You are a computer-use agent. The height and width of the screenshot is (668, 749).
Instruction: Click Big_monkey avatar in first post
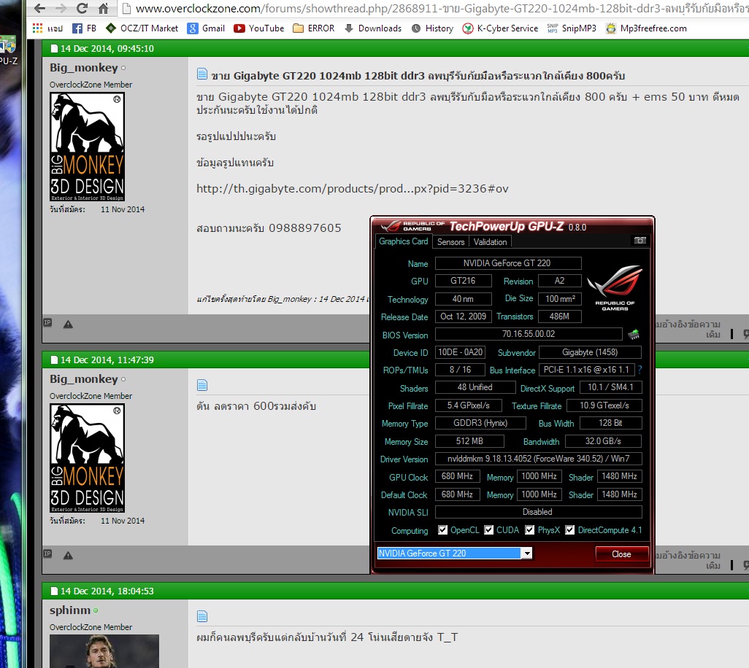pos(88,147)
